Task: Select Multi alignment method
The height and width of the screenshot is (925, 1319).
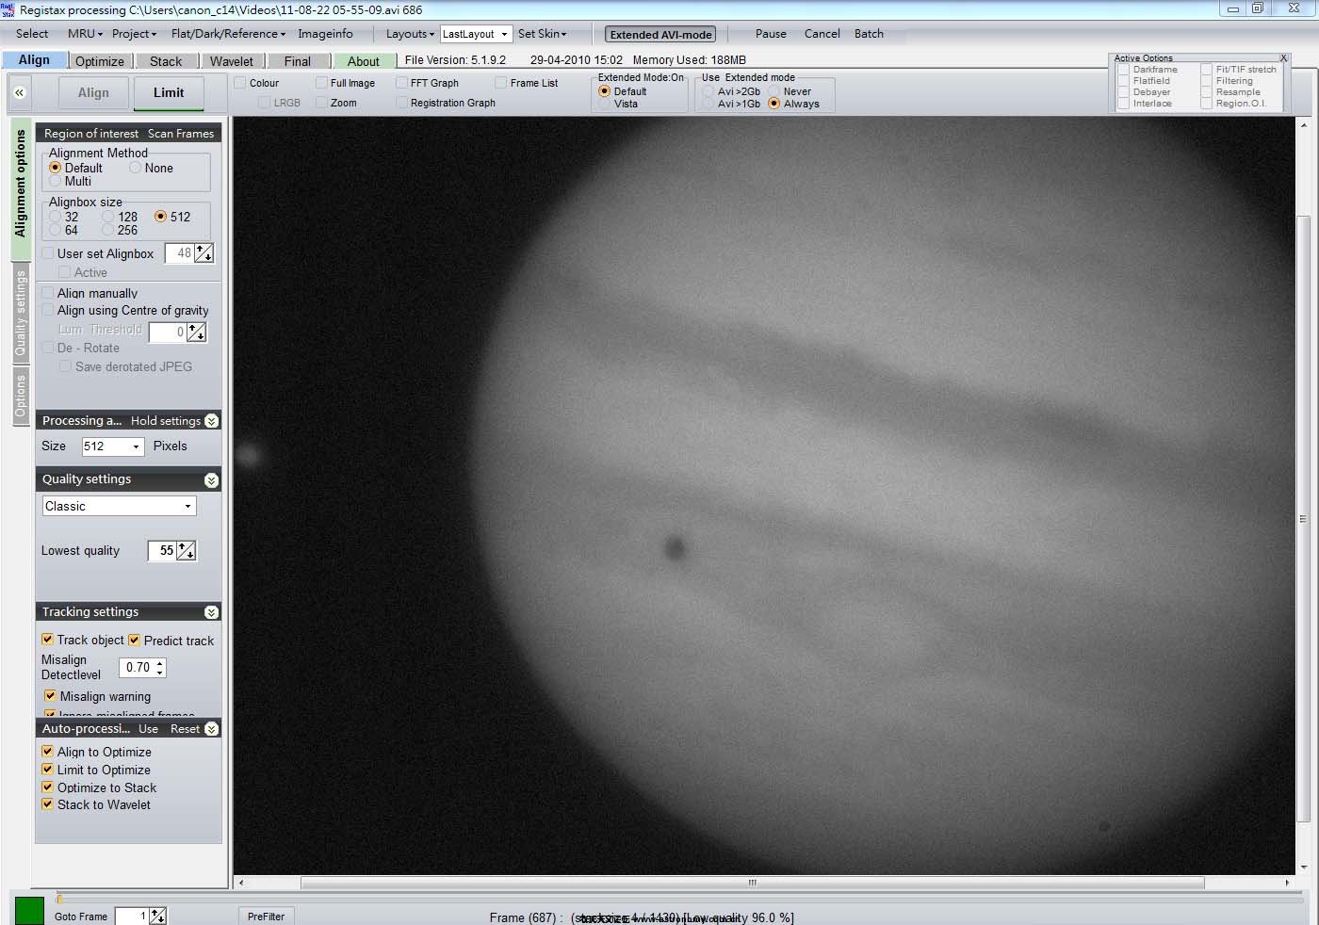Action: [x=55, y=181]
